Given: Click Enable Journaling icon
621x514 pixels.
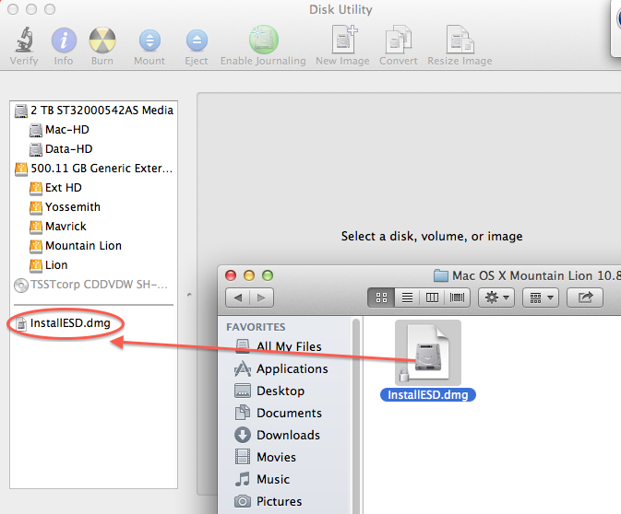Looking at the screenshot, I should coord(263,40).
